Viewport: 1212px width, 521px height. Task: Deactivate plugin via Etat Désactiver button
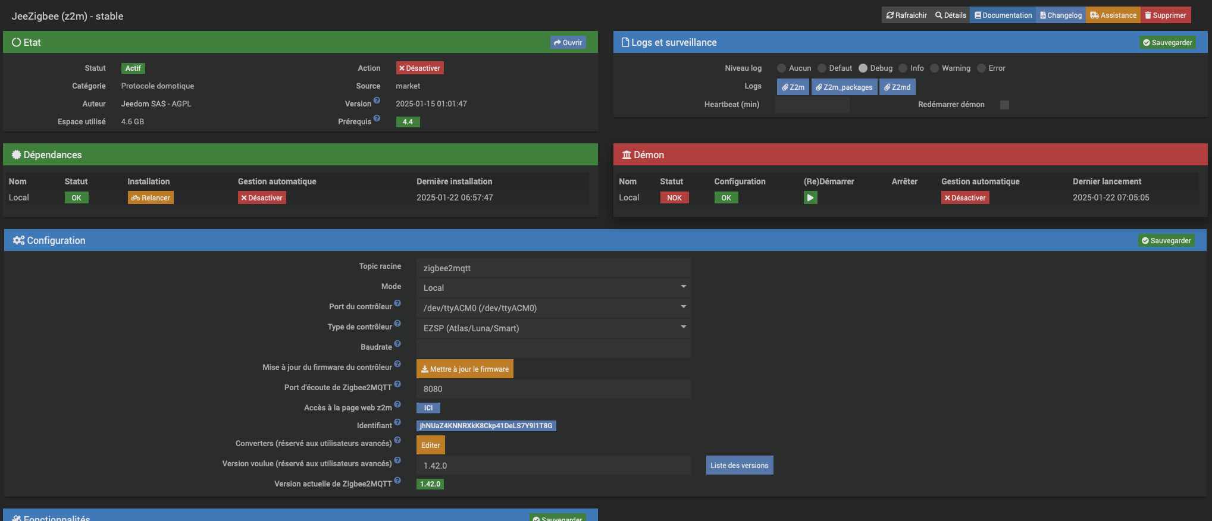(x=419, y=68)
